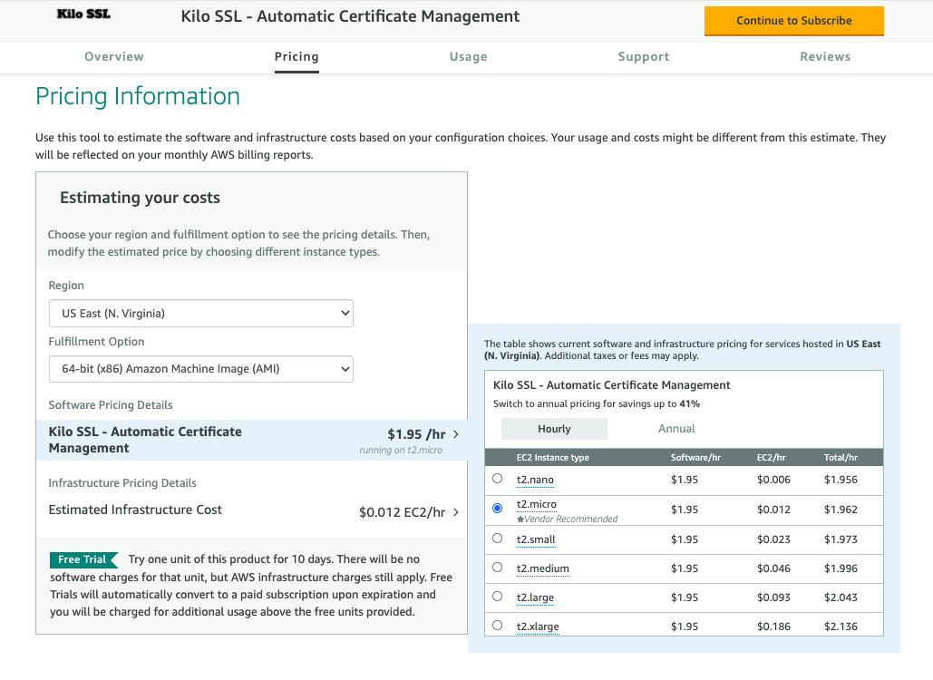Go to the Support tab

[x=644, y=56]
